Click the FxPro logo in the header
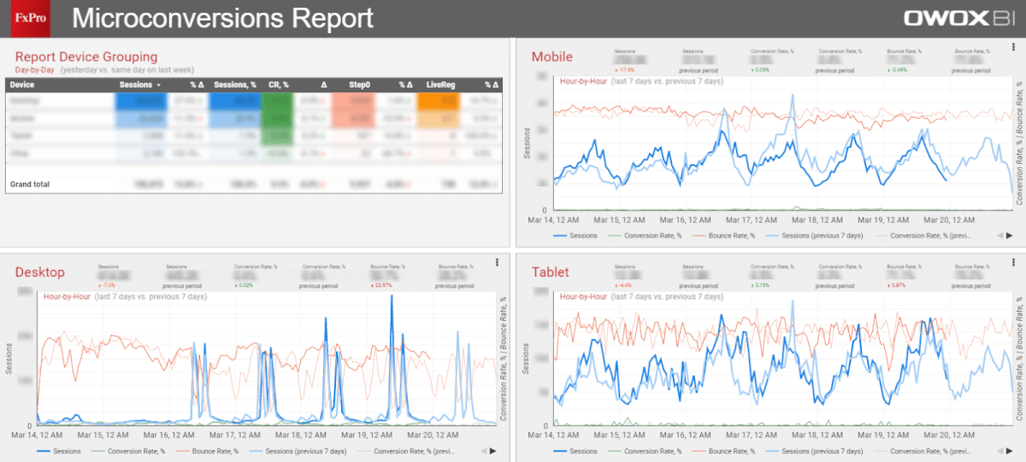 coord(31,18)
